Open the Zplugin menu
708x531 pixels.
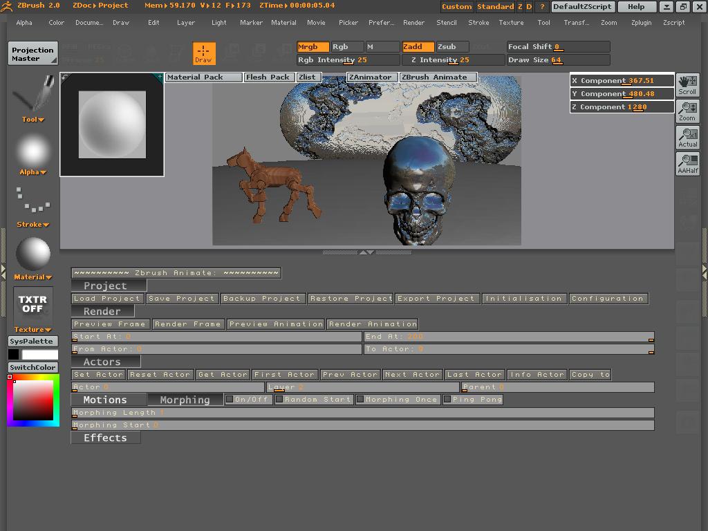(x=641, y=22)
